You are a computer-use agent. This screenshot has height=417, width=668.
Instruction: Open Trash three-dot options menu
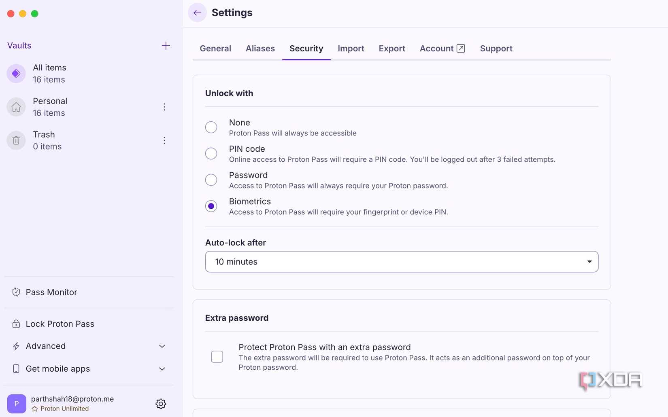click(x=164, y=140)
